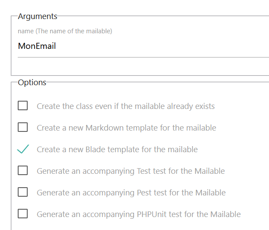Click 'Create a new Markdown template' label text
269x230 pixels.
(x=126, y=128)
